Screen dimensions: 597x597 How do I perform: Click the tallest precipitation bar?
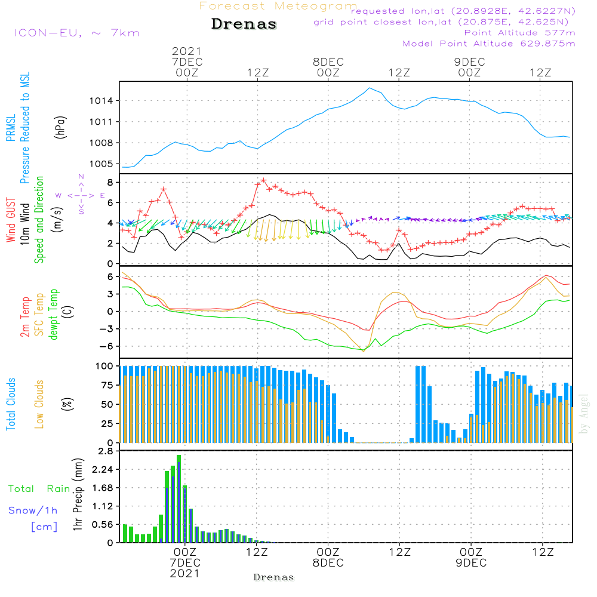[179, 498]
